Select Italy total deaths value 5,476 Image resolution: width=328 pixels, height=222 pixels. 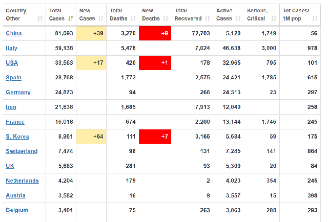[x=128, y=48]
